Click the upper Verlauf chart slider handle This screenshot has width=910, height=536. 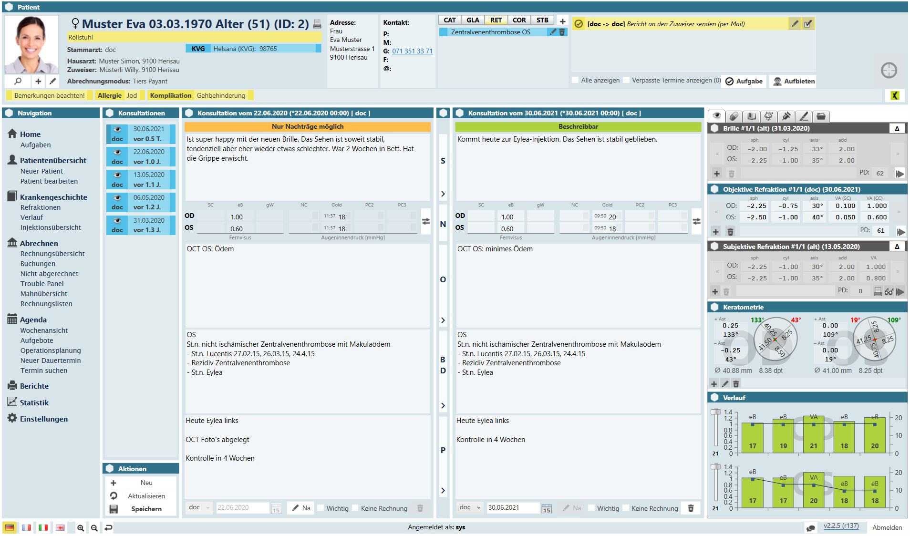(x=715, y=412)
